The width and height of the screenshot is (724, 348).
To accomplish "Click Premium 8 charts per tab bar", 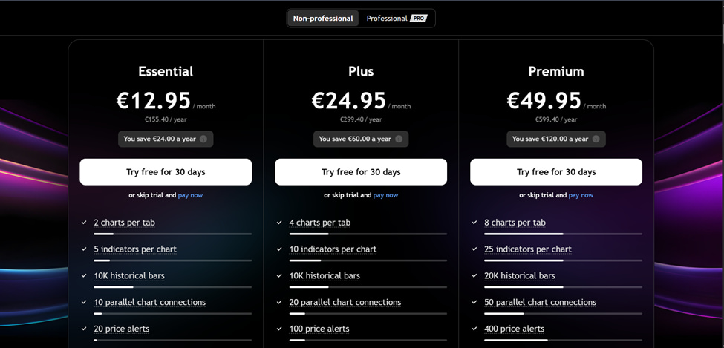I will tap(563, 234).
